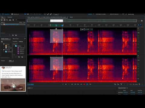Image resolution: width=145 pixels, height=108 pixels.
Task: Toggle auto-play in Files panel
Action: 16,35
